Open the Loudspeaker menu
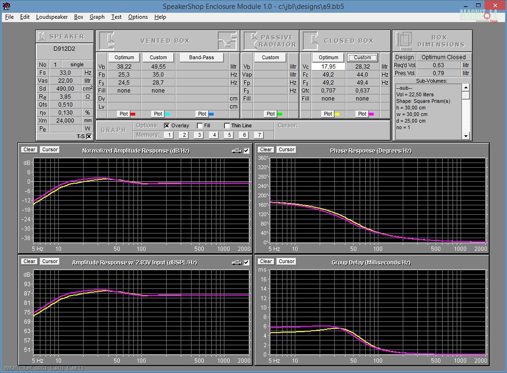 pyautogui.click(x=52, y=17)
